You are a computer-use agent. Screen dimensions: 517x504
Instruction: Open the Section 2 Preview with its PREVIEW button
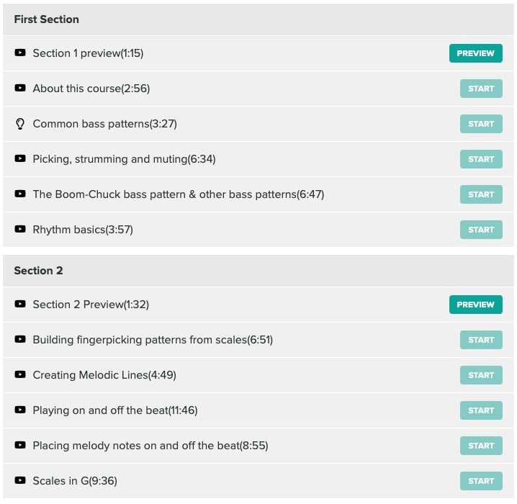[x=475, y=305]
